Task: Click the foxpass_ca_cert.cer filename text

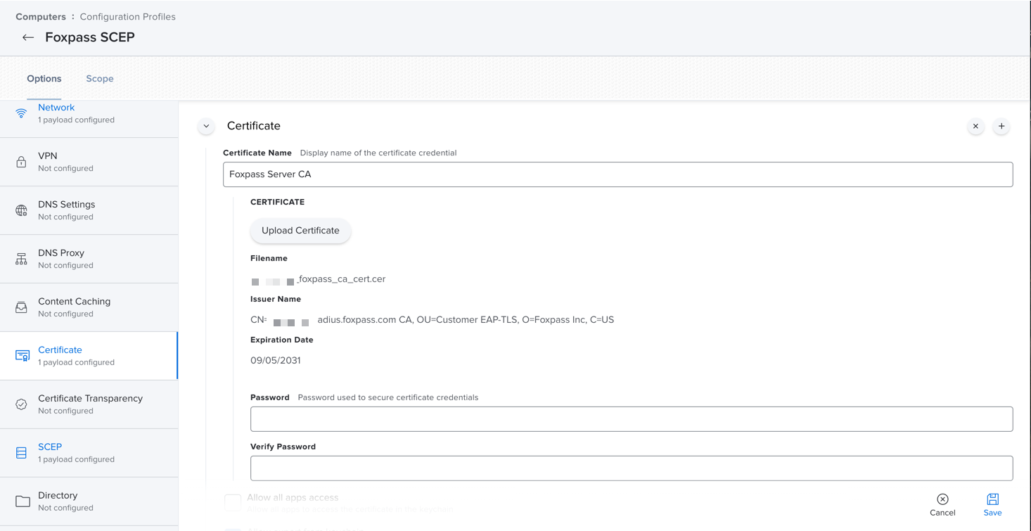Action: (x=341, y=279)
